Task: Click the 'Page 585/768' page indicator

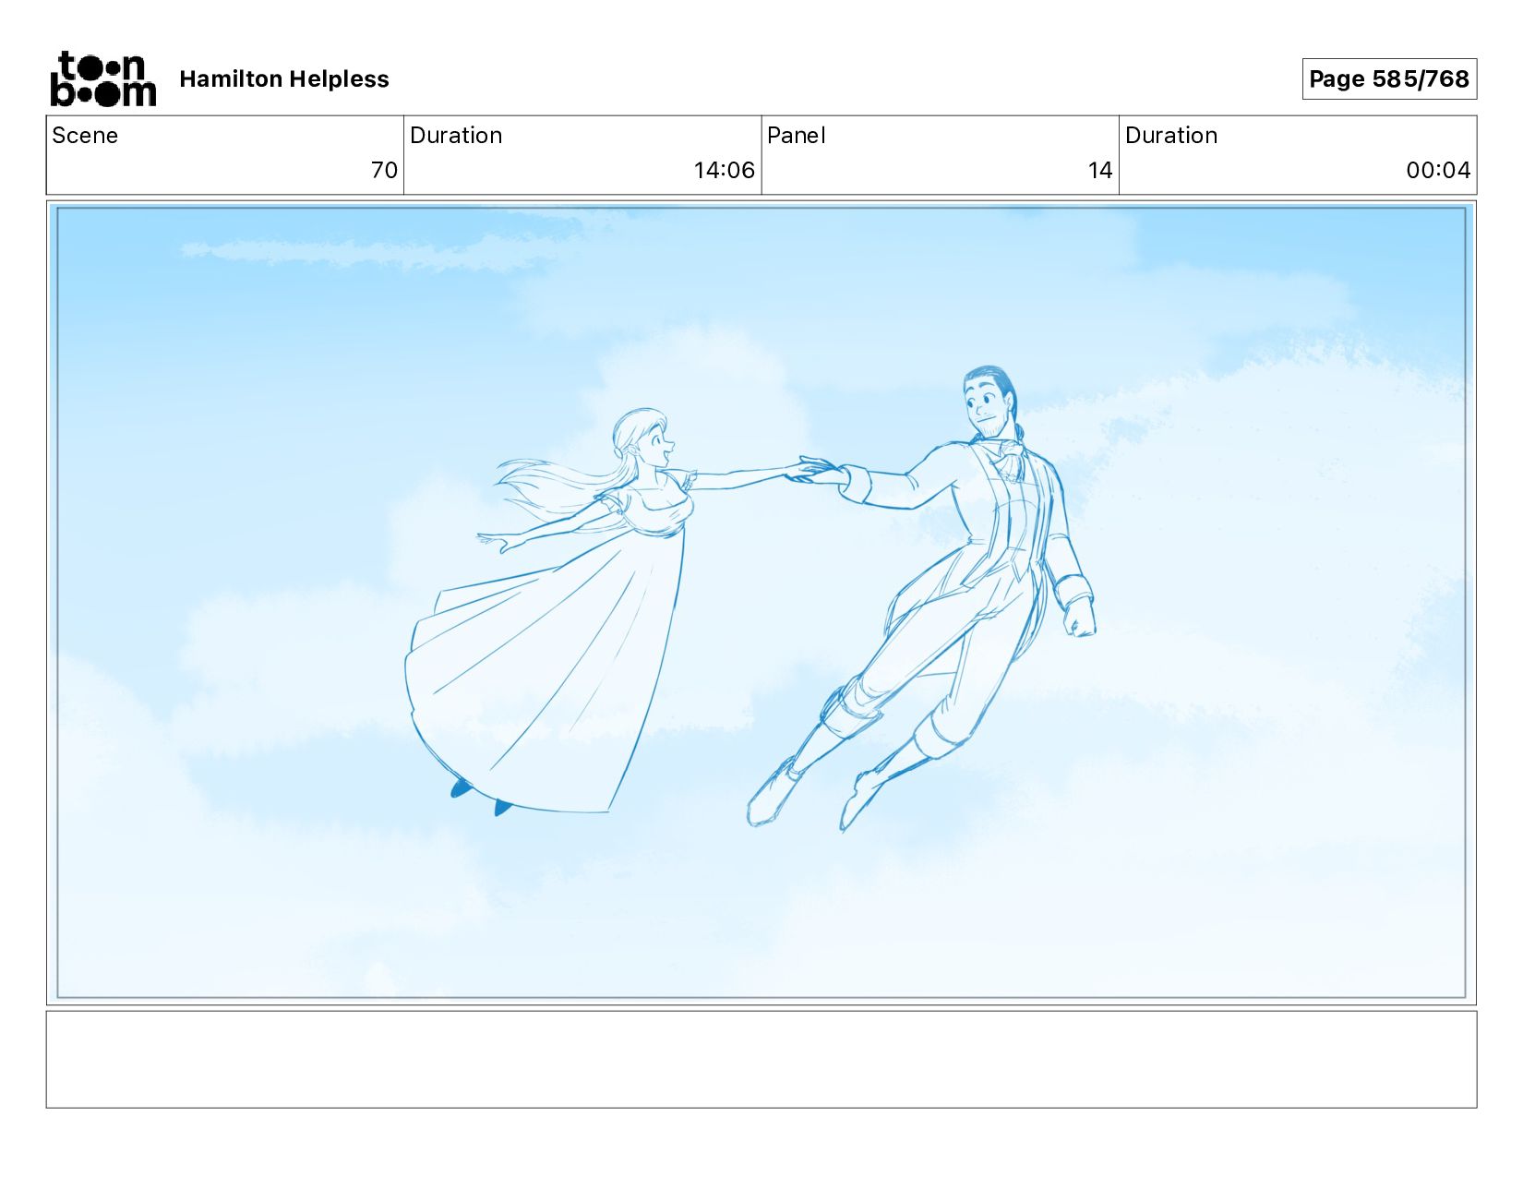Action: click(x=1389, y=78)
